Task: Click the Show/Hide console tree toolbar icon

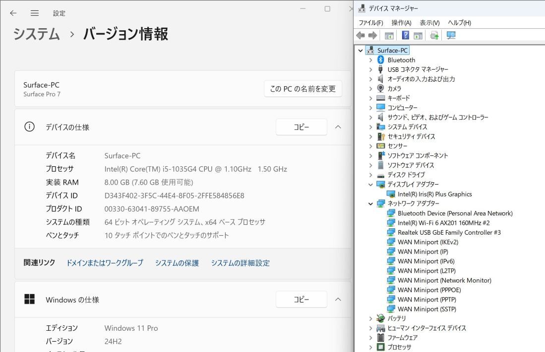Action: coord(389,36)
